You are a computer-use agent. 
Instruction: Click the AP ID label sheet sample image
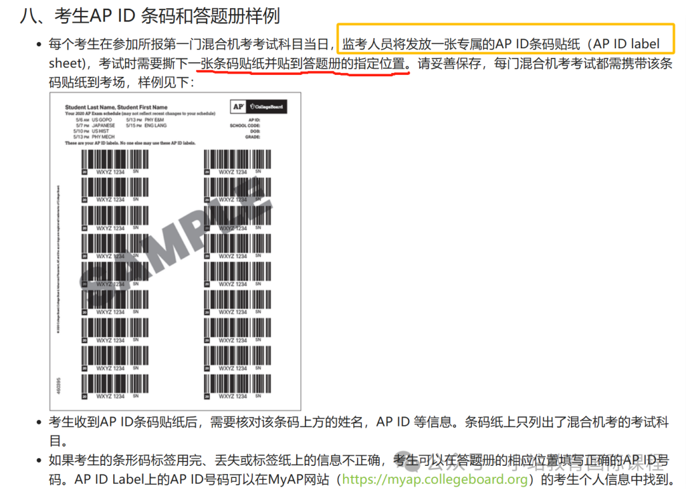tap(175, 251)
